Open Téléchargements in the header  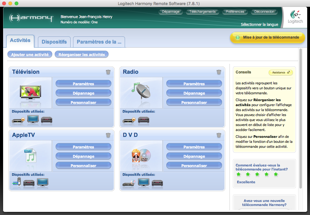pyautogui.click(x=202, y=12)
